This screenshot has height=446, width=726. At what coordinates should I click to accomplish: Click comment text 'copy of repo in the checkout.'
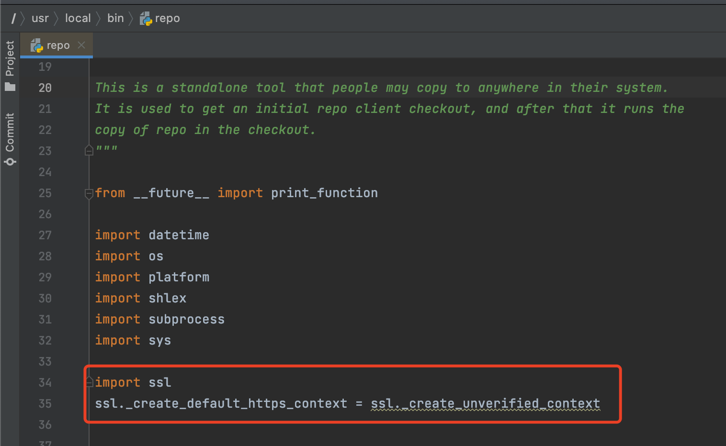point(205,130)
